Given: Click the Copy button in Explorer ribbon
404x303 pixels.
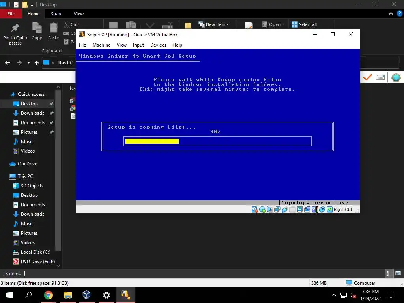Looking at the screenshot, I should click(x=37, y=31).
